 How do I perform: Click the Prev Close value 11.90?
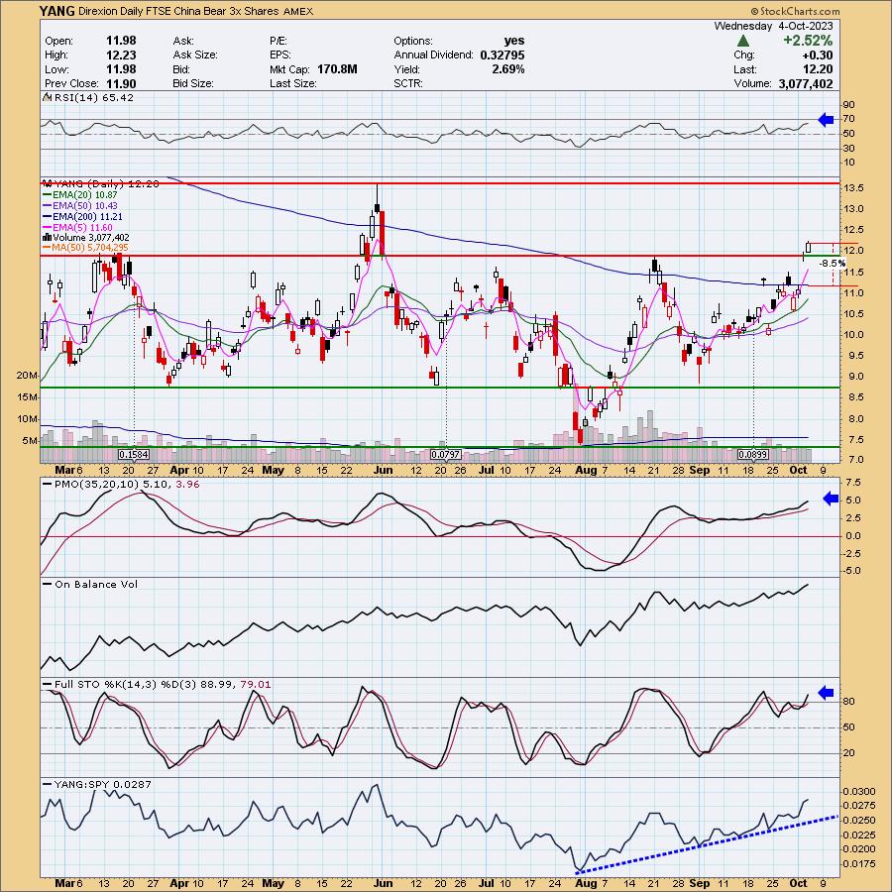coord(121,83)
